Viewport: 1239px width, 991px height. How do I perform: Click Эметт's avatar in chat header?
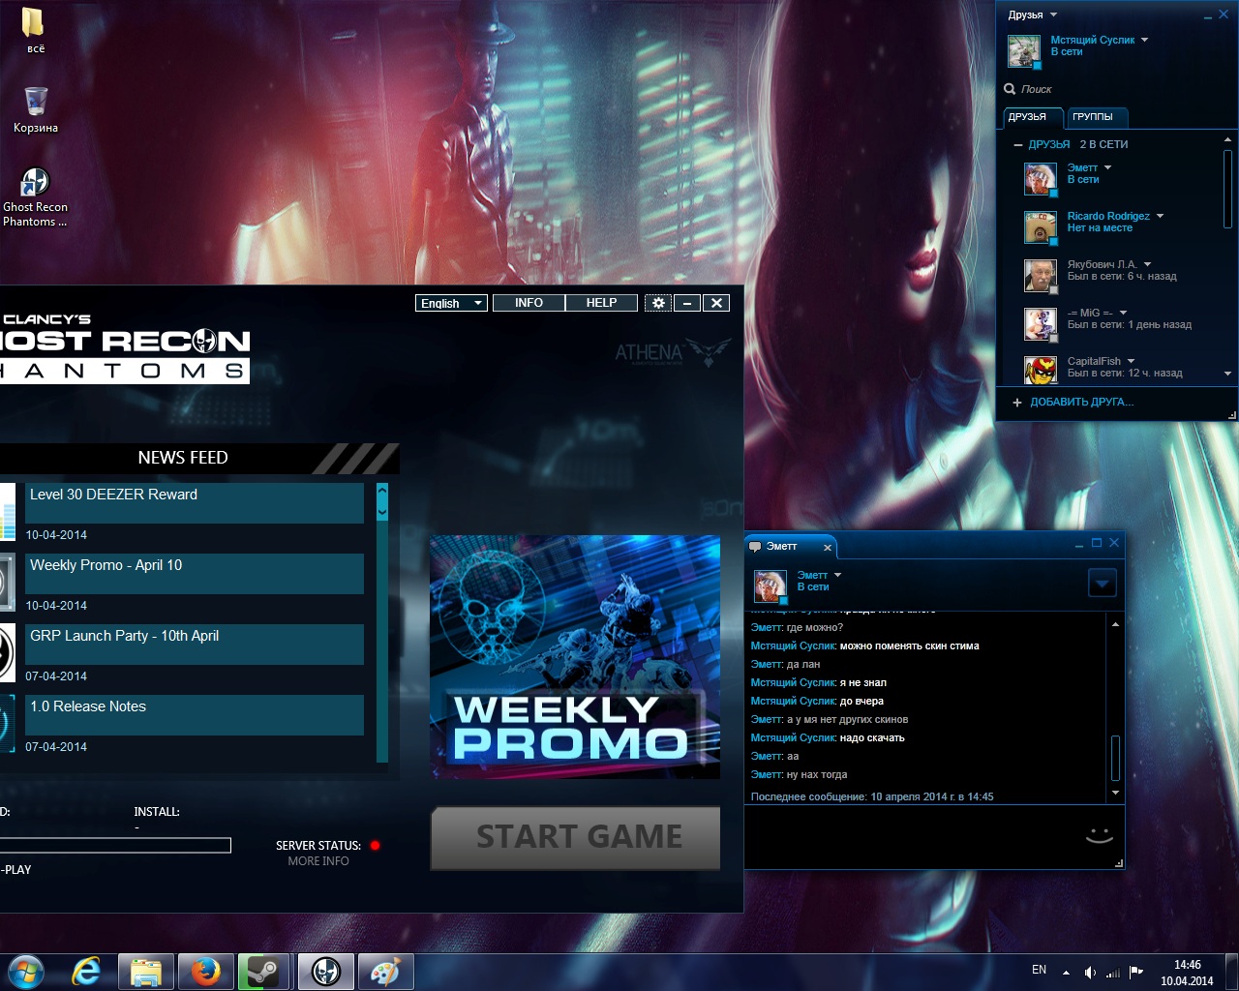(x=771, y=586)
